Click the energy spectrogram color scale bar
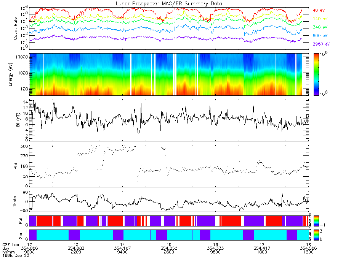Screen dimensions: 343x266 (316, 74)
